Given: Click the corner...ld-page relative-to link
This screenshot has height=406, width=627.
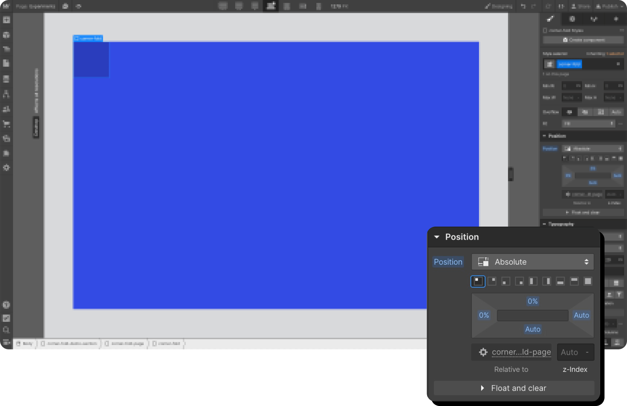Looking at the screenshot, I should 521,352.
